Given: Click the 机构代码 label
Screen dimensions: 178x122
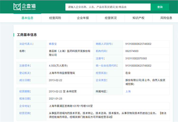Looking at the screenshot, I should [101, 51].
